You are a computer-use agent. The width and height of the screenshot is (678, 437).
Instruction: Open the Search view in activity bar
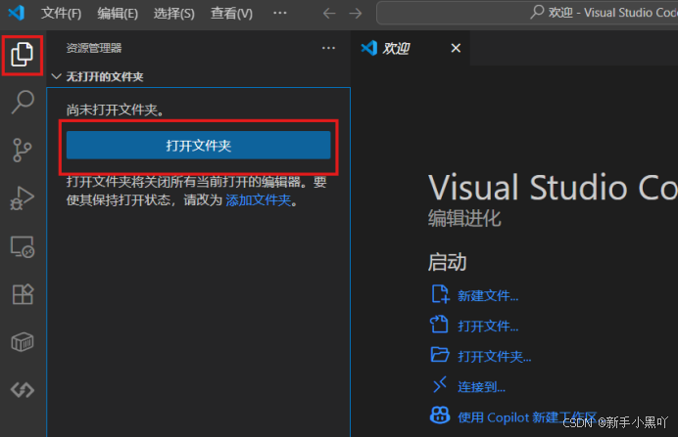(23, 103)
